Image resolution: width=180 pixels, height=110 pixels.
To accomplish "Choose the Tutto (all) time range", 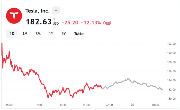I will 79,34.
